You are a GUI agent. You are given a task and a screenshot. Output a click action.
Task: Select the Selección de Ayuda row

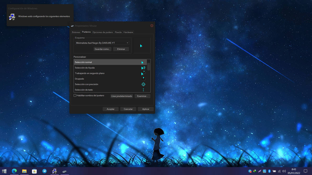point(110,68)
